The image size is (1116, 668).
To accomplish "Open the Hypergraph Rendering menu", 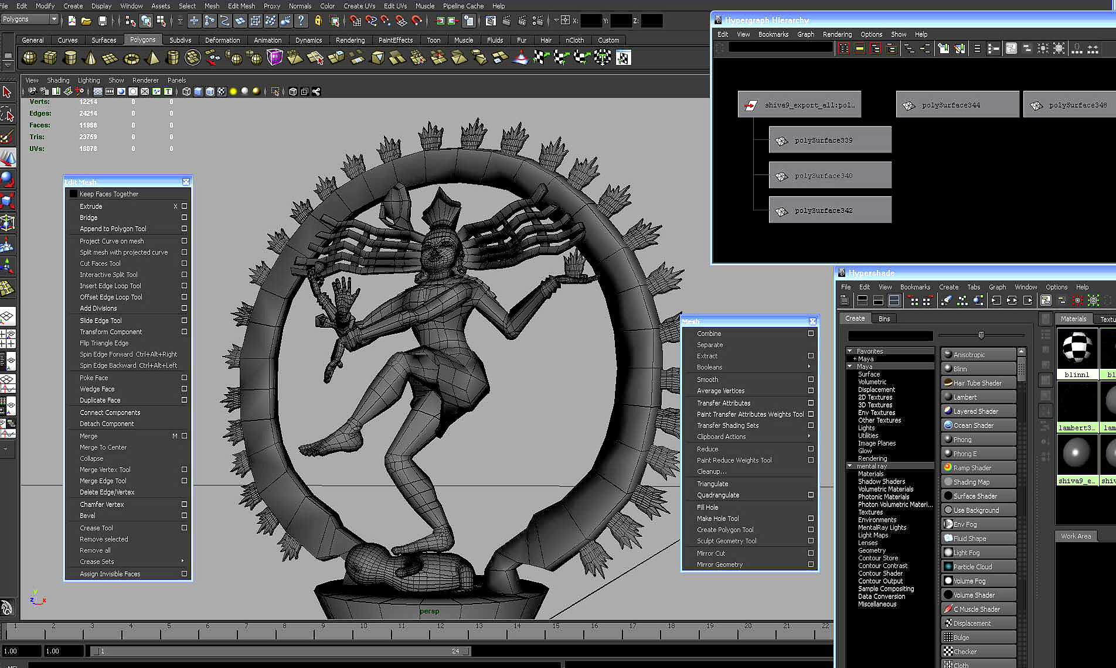I will click(837, 34).
